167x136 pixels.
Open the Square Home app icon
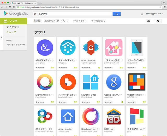(137, 116)
